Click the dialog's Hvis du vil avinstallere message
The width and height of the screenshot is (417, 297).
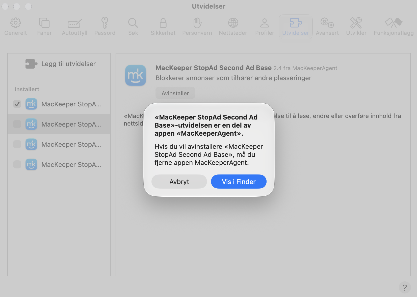(209, 155)
